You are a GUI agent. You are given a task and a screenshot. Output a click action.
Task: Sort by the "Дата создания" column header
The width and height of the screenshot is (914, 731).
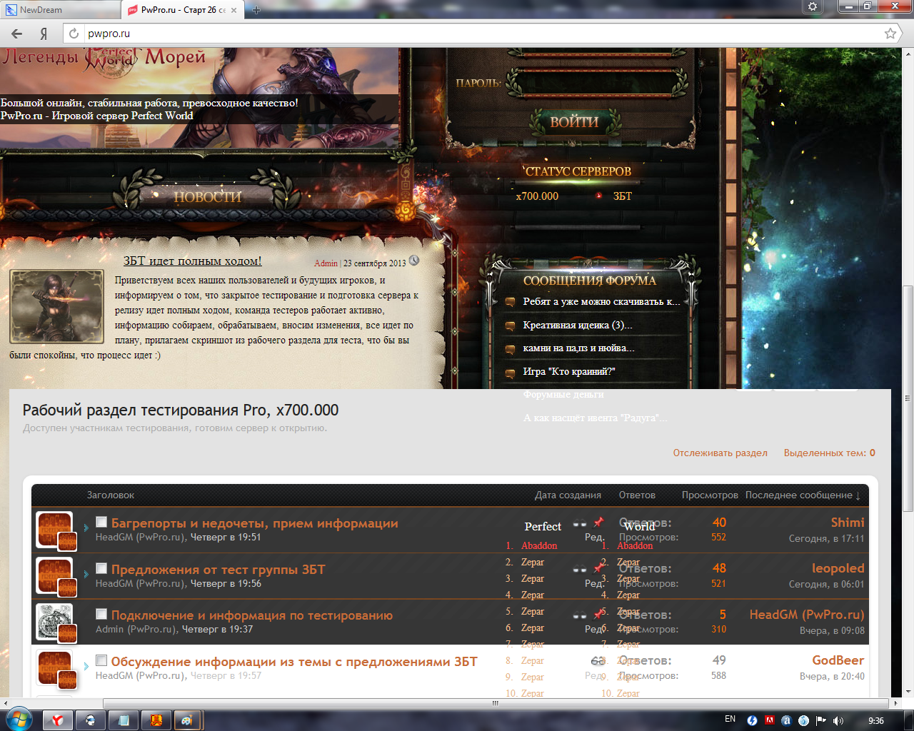tap(568, 495)
